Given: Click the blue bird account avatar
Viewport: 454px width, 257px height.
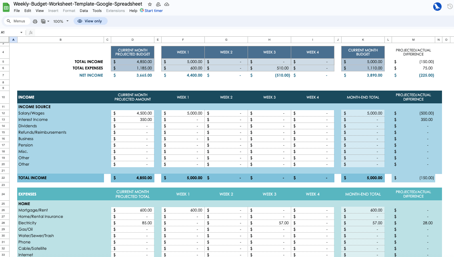Looking at the screenshot, I should tap(437, 6).
